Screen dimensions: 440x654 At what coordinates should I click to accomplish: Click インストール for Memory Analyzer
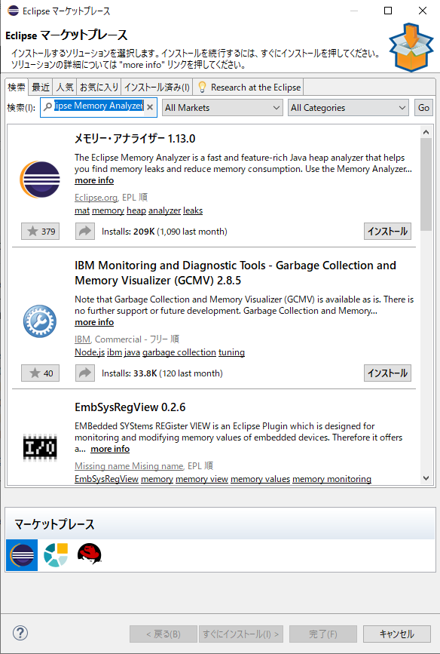(387, 232)
